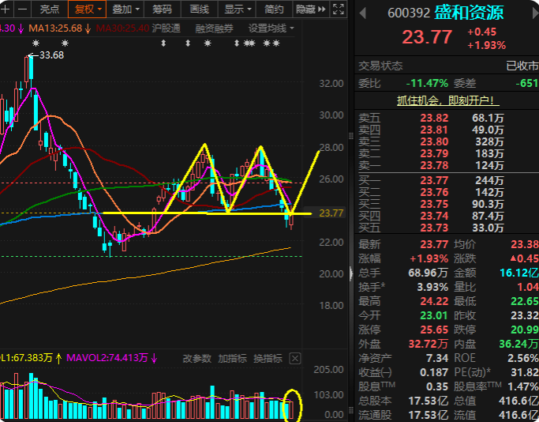This screenshot has height=422, width=539.
Task: Click 跌停 limit-down price 20.99
Action: click(525, 330)
